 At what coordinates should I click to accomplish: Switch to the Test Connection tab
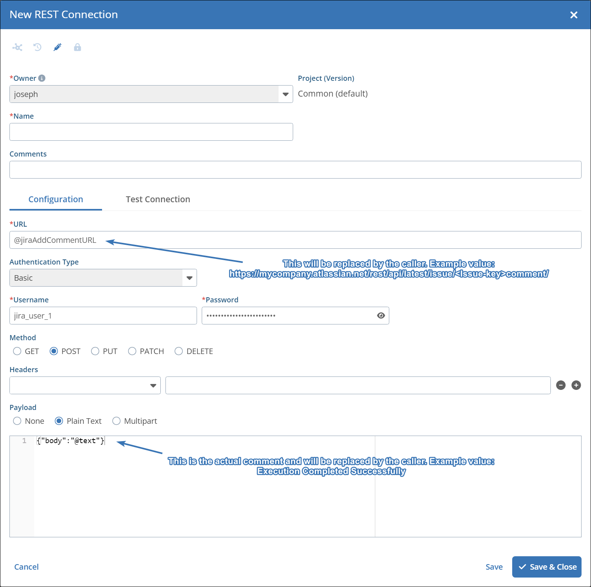tap(158, 199)
